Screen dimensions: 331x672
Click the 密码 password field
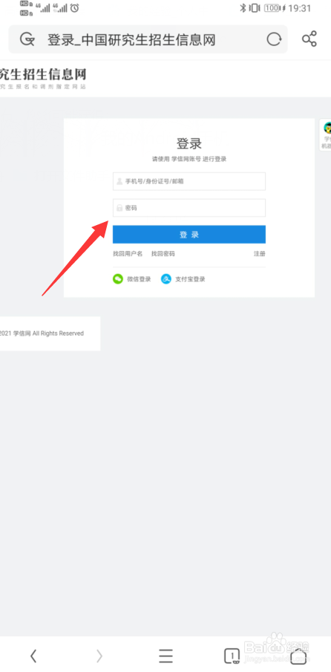[x=189, y=208]
